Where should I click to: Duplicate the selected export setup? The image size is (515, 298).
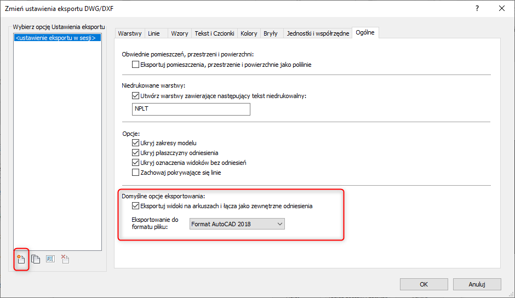[36, 260]
